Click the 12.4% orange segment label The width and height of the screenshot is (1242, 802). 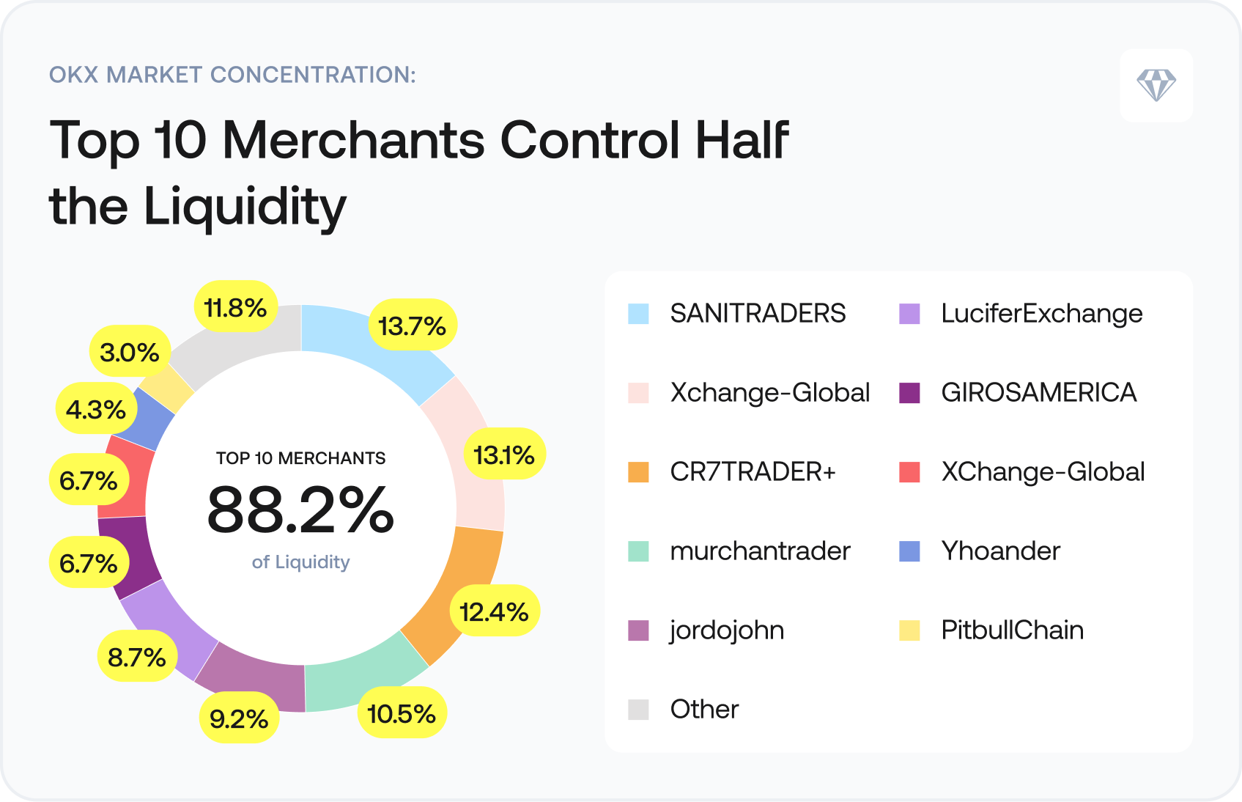point(494,611)
